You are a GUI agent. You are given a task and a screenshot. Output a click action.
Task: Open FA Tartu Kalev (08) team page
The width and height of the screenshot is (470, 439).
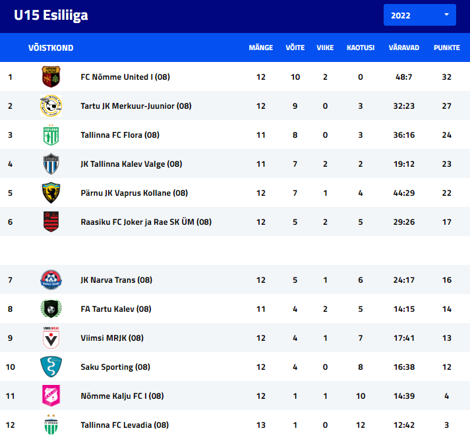[x=116, y=309]
